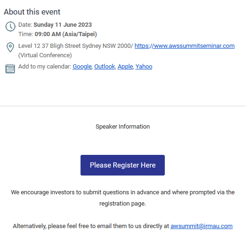The width and height of the screenshot is (250, 237).
Task: Add event to Outlook calendar
Action: (x=104, y=67)
